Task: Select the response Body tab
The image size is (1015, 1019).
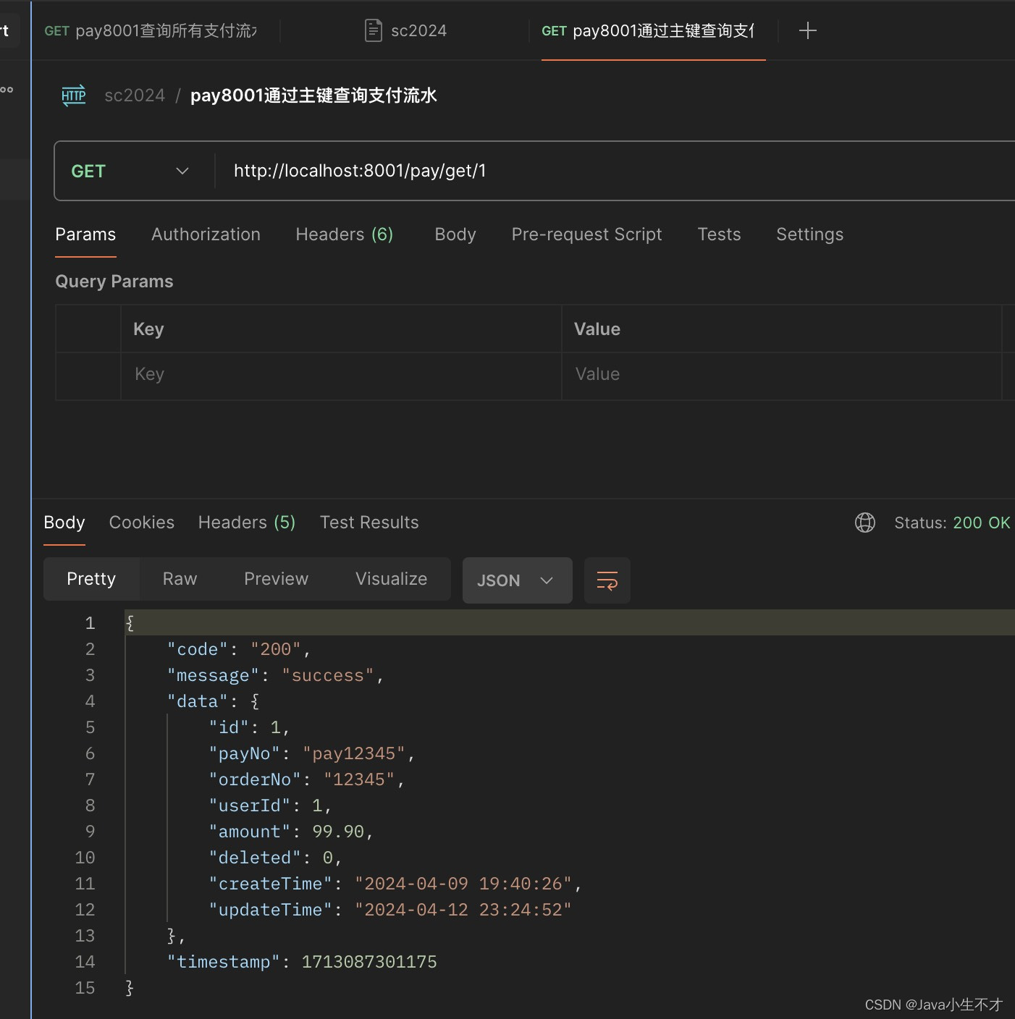Action: pos(64,523)
